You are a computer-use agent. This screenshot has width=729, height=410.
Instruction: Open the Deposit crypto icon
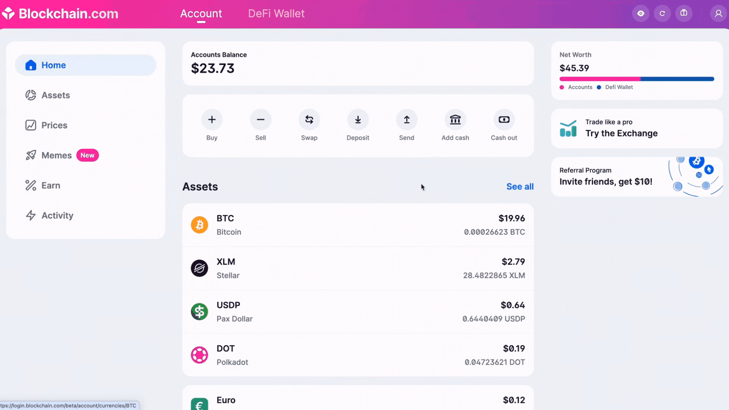(358, 119)
